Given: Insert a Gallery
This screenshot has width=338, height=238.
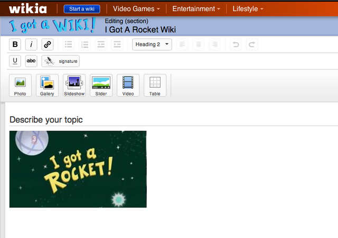Looking at the screenshot, I should point(47,85).
